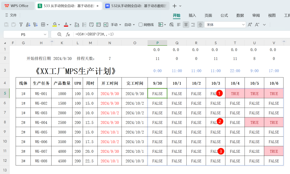290x174 pixels.
Task: Click the filter funnel icon
Action: 21,25
